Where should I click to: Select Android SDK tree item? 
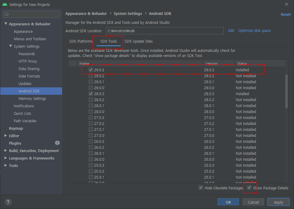click(31, 91)
